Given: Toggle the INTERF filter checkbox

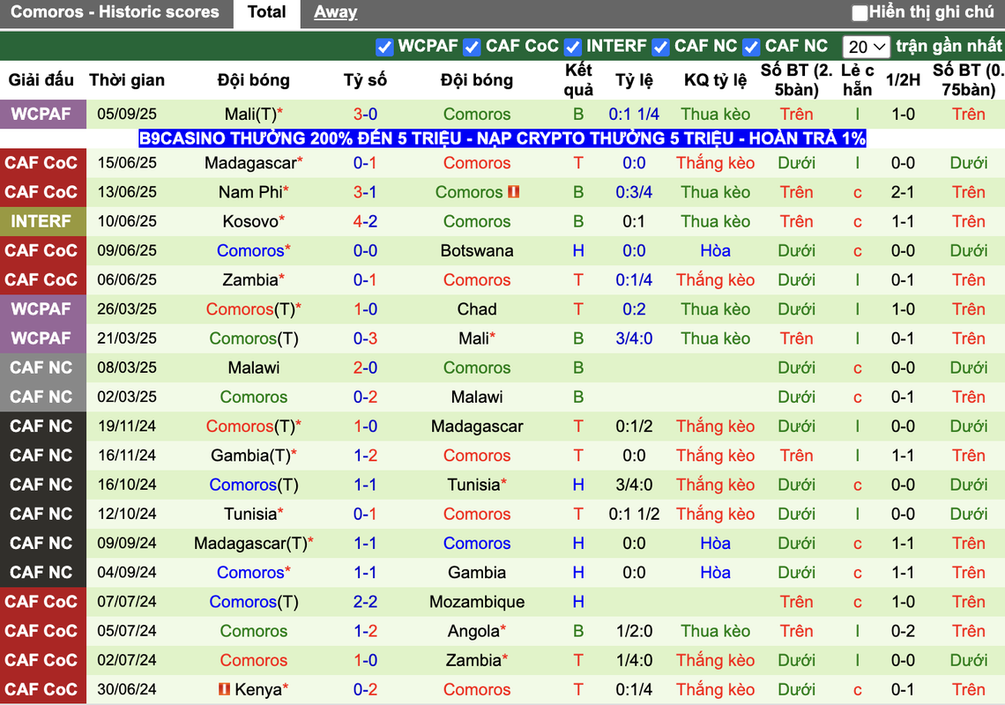Looking at the screenshot, I should (573, 47).
